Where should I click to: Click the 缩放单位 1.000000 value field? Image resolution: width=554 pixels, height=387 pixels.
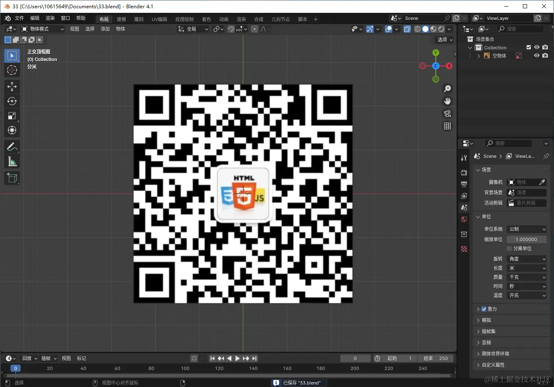(527, 239)
